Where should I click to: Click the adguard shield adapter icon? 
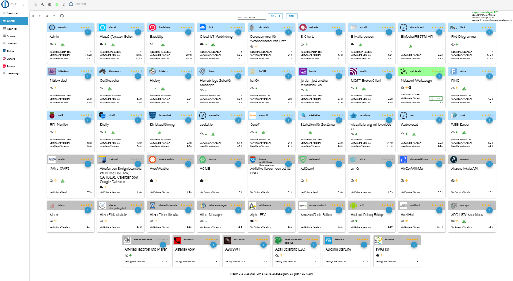[303, 159]
